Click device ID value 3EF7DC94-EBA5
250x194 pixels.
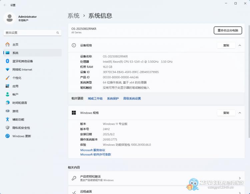point(131,72)
